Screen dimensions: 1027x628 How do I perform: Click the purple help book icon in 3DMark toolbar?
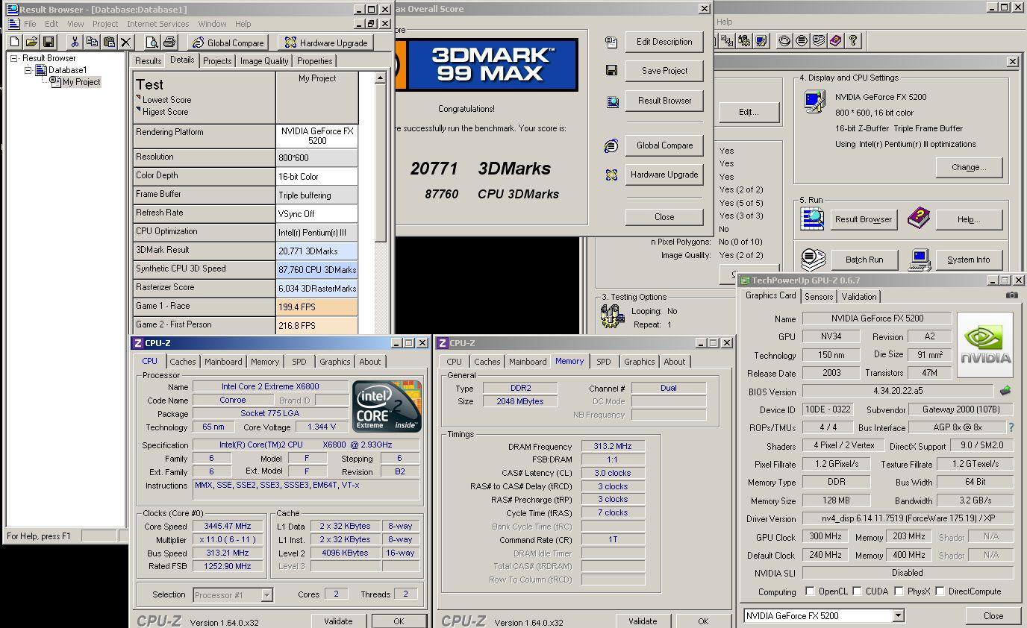pos(836,41)
